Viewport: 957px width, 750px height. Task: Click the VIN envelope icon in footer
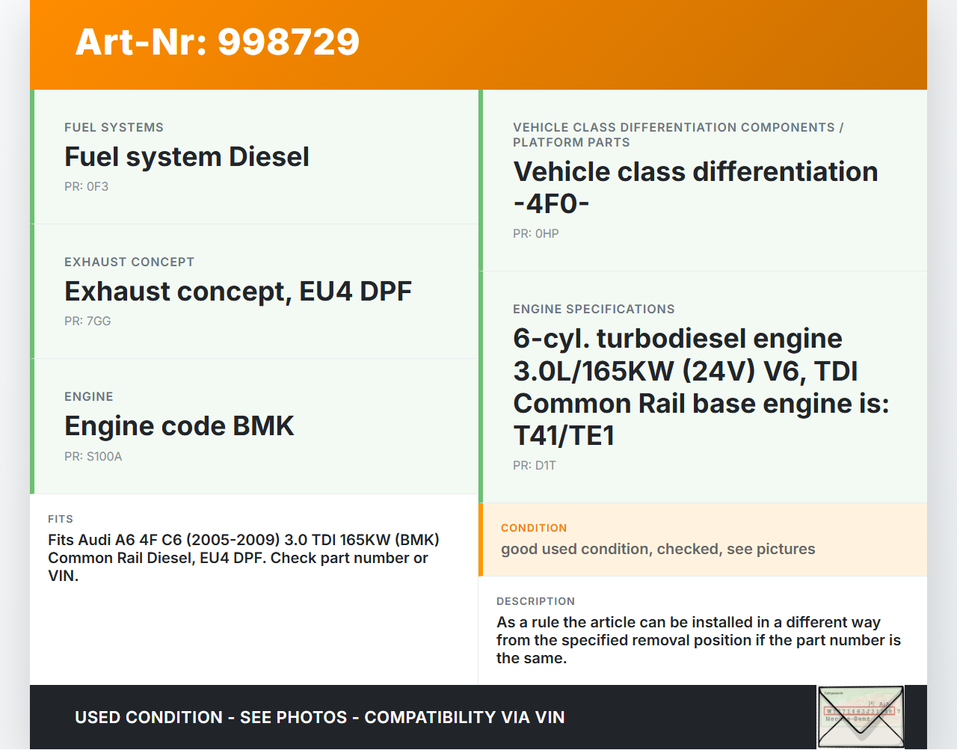tap(861, 716)
